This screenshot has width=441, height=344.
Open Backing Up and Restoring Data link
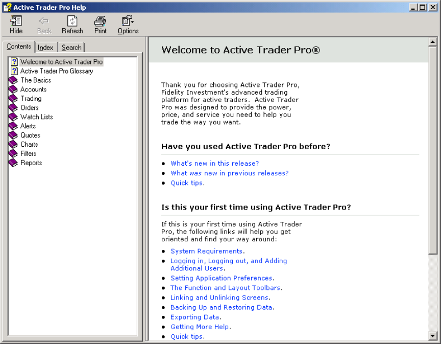coord(222,307)
